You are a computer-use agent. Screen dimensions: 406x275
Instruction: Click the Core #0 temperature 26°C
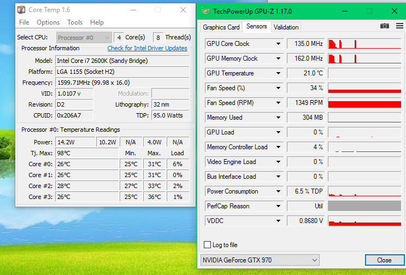(x=87, y=164)
